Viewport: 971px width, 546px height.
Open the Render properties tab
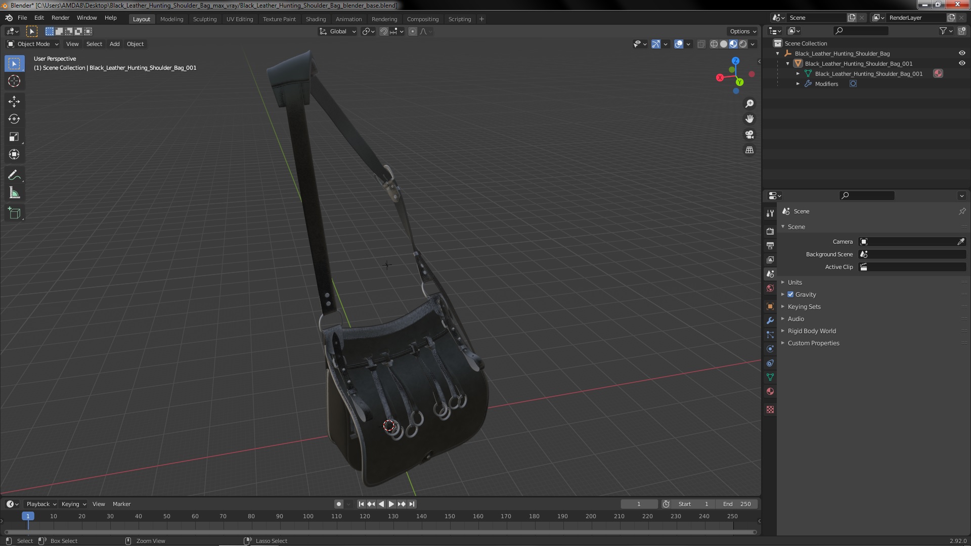770,231
